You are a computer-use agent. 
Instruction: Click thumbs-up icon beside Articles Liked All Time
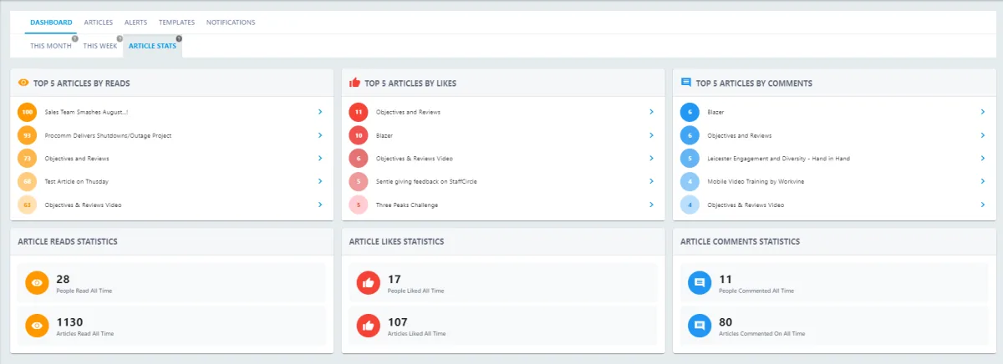tap(369, 326)
